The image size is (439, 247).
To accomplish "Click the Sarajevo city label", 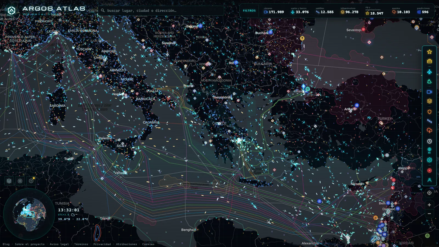I will click(168, 43).
